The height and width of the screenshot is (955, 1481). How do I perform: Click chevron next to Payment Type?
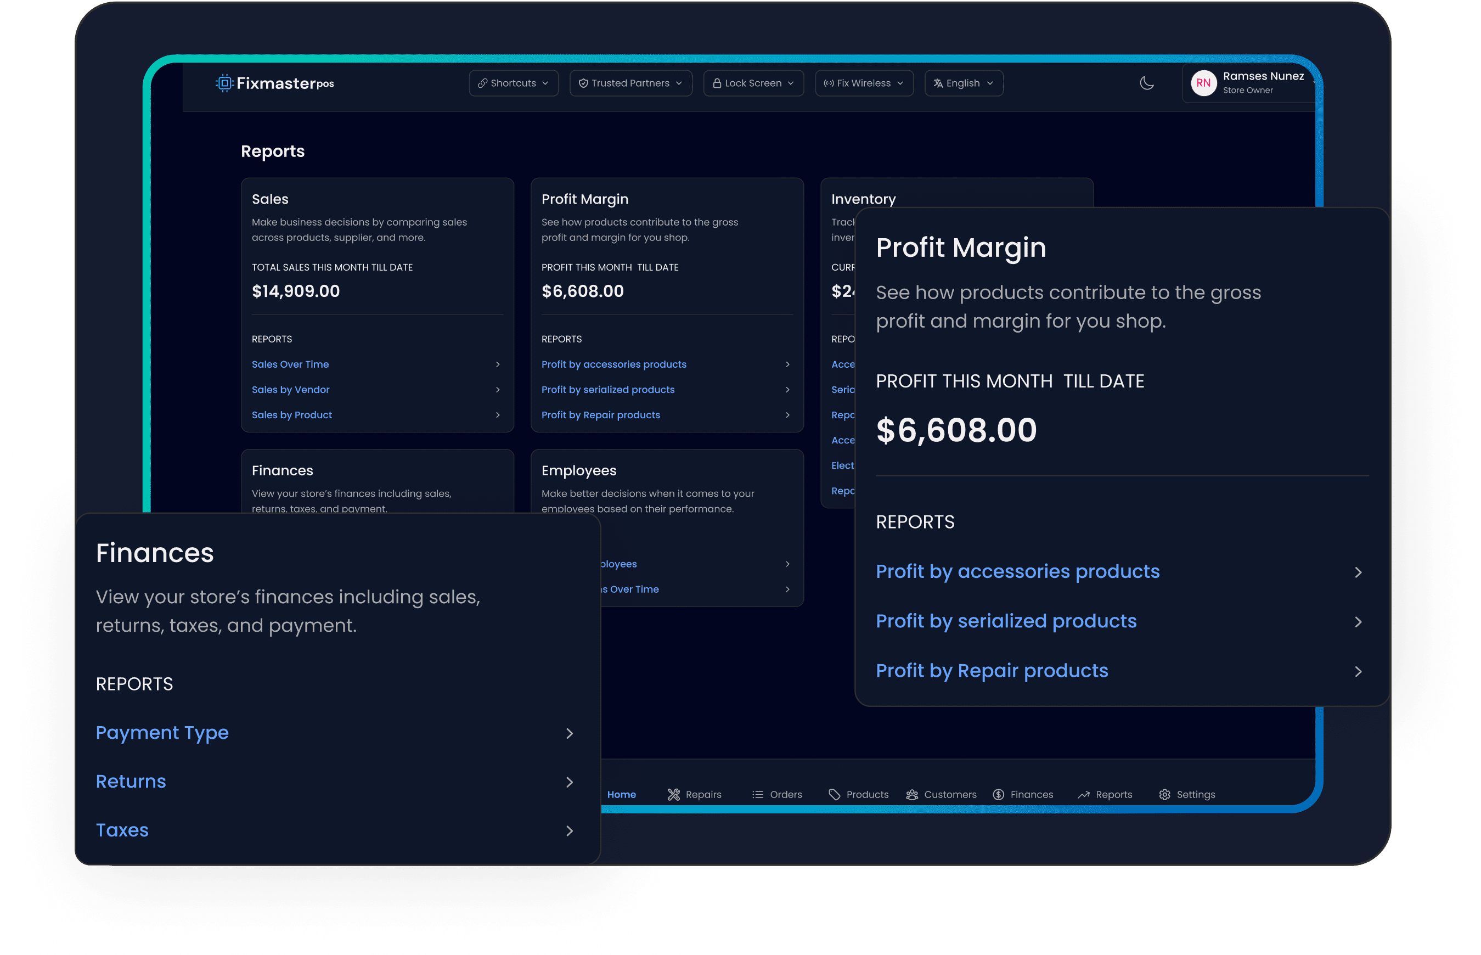tap(569, 734)
